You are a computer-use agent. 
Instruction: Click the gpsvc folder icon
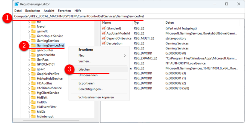(33, 69)
